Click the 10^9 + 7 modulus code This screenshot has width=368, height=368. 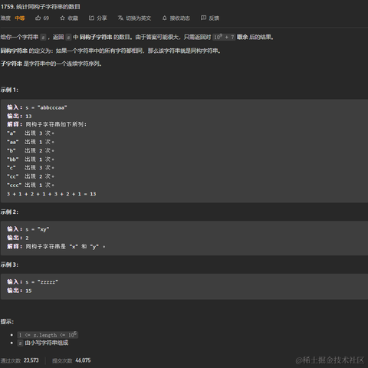[224, 37]
